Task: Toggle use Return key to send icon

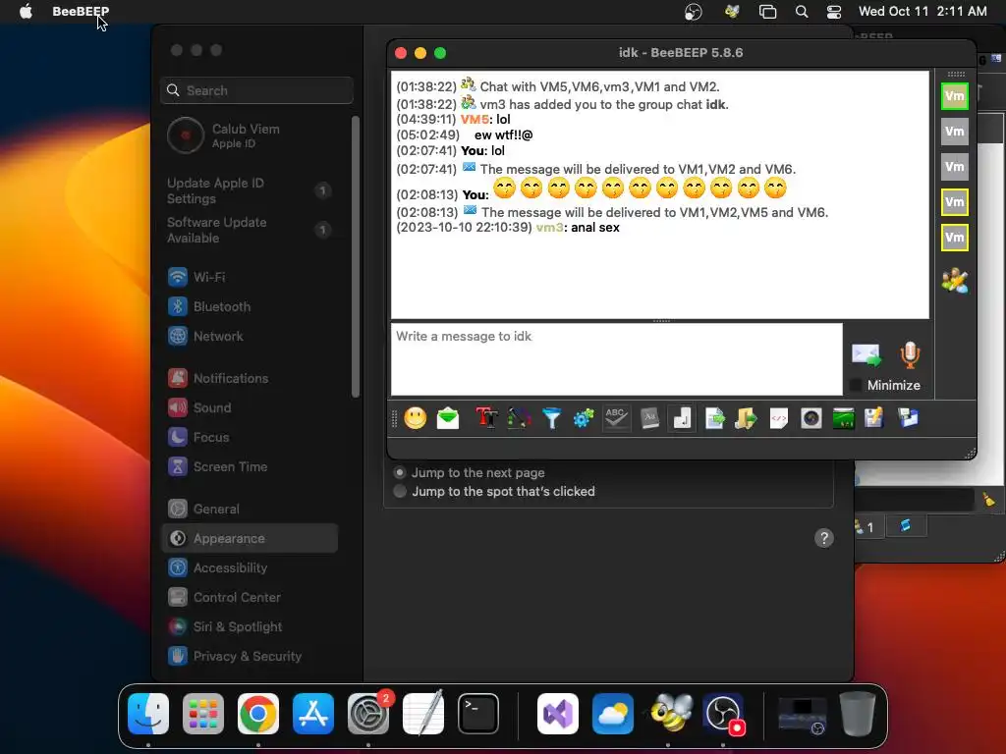Action: coord(682,418)
